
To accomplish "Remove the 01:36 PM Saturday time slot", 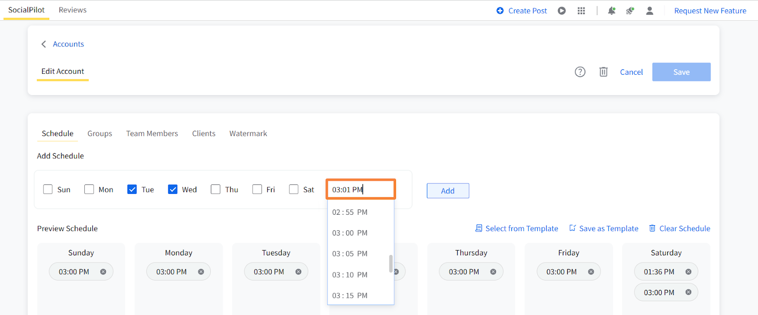I will pyautogui.click(x=688, y=271).
